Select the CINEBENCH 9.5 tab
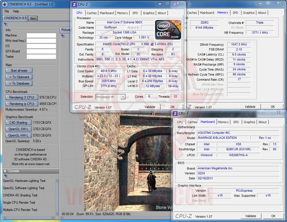Viewport: 287px width, 222px height. [x=15, y=18]
